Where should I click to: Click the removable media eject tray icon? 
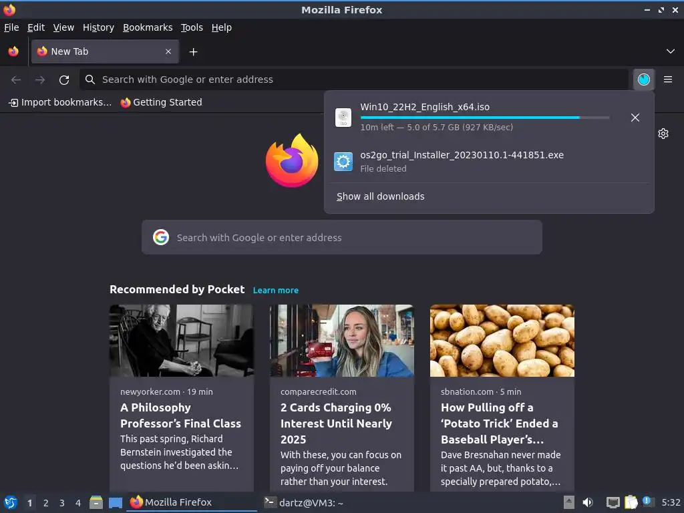click(568, 502)
